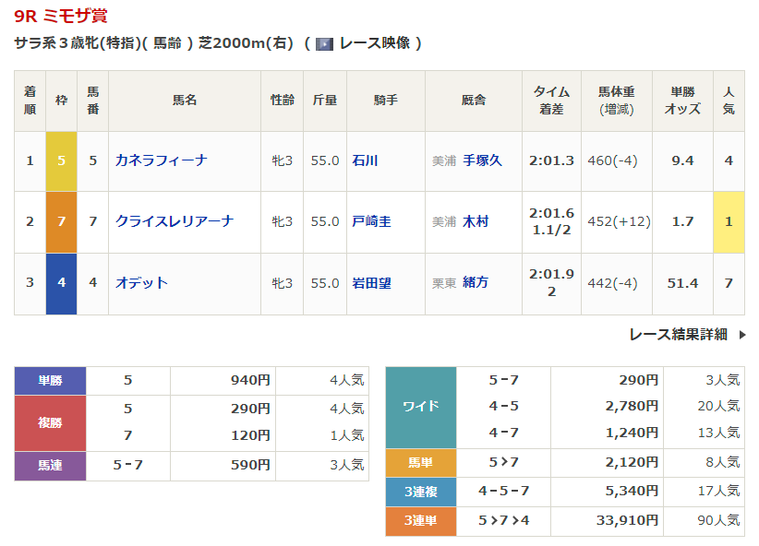Expand レース結果詳細 full results
This screenshot has width=759, height=546.
[678, 334]
